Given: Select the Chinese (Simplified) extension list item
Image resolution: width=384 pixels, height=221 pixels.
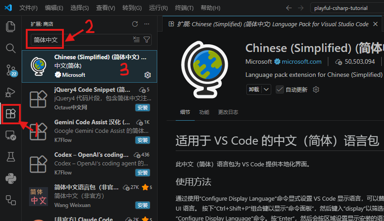Looking at the screenshot, I should click(89, 66).
